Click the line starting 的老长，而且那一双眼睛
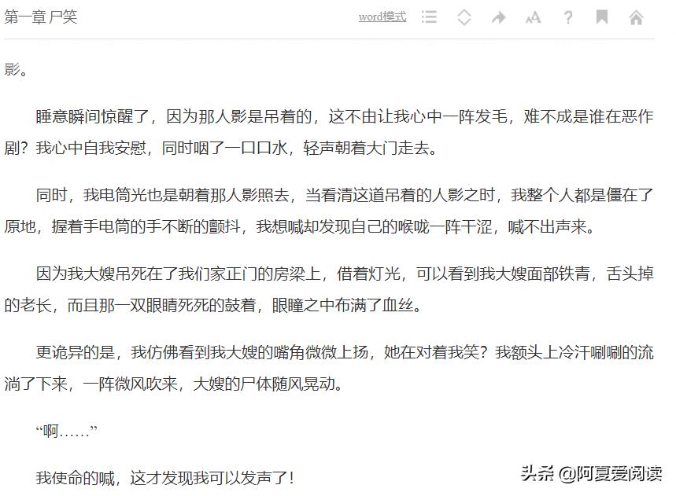676x496 pixels. click(x=213, y=305)
